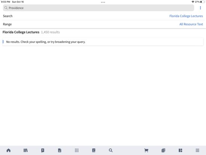Change search scope Florida College Lectures
The height and width of the screenshot is (155, 206).
coord(186,16)
